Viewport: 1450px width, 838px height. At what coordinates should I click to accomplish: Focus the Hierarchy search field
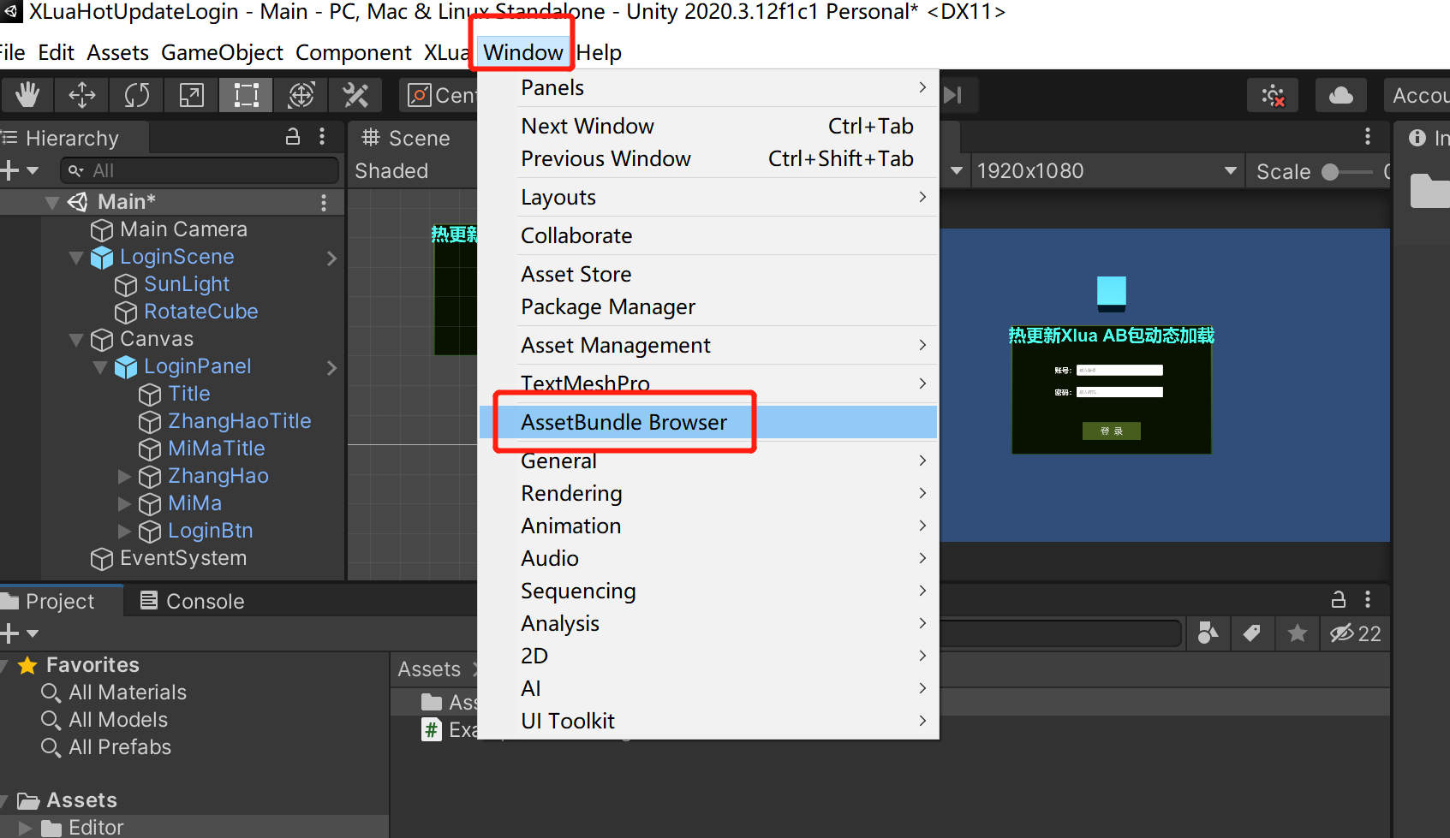pyautogui.click(x=200, y=170)
